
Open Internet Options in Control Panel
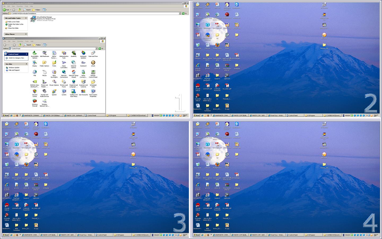[x=73, y=64]
